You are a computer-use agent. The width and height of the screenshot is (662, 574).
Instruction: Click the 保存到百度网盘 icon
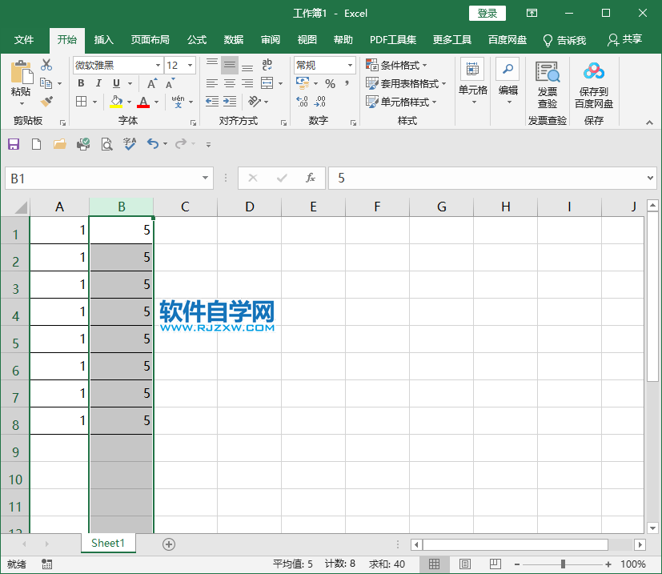pyautogui.click(x=593, y=83)
